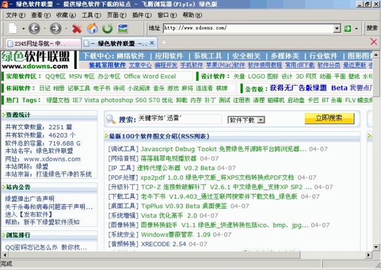The image size is (381, 270).
Task: Click the vertical scrollbar up arrow
Action: coord(376,54)
